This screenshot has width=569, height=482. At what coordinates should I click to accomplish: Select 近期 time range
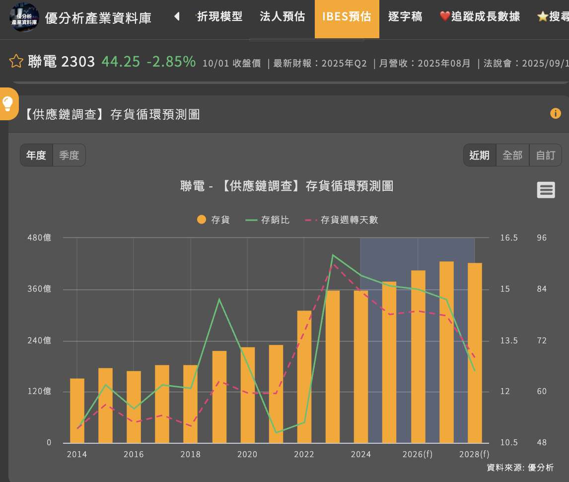coord(479,155)
